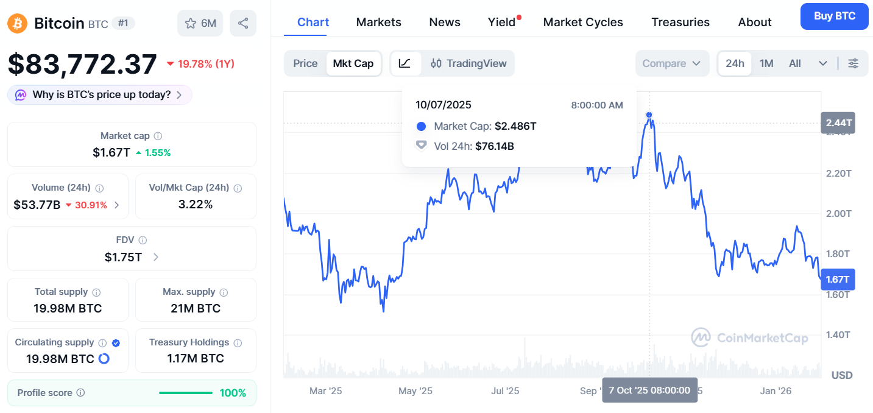Open chart settings sliders icon
This screenshot has width=873, height=413.
tap(854, 63)
